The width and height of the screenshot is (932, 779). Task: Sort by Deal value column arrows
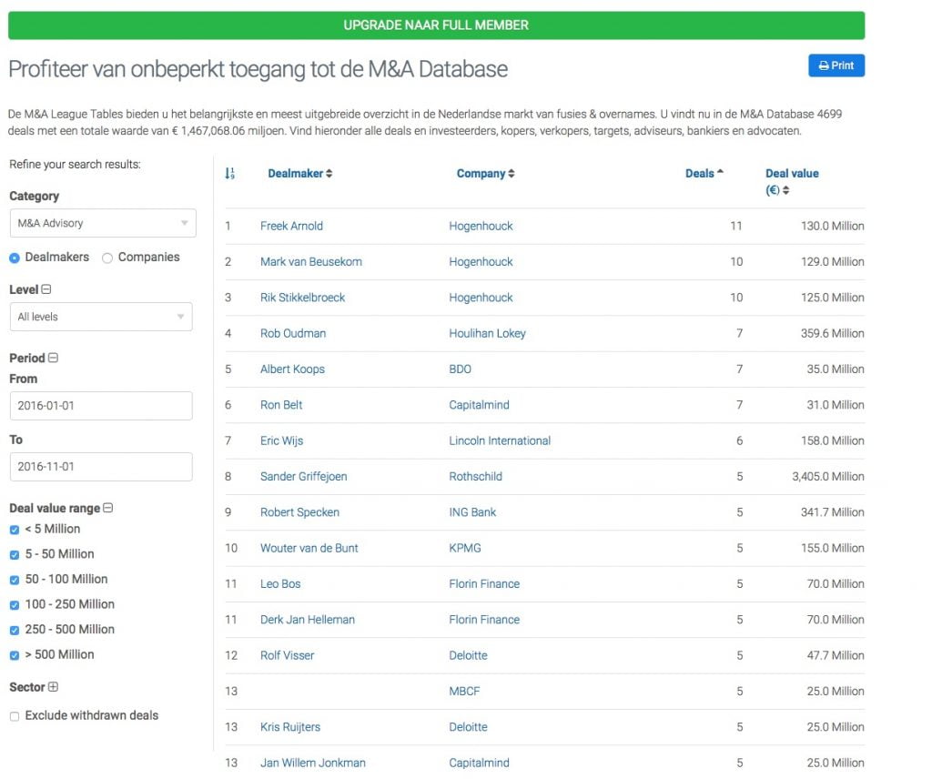[x=785, y=190]
